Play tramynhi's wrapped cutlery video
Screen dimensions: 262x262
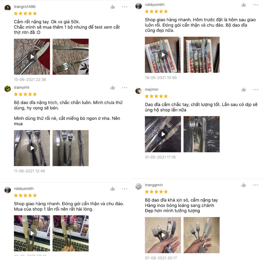[32, 148]
